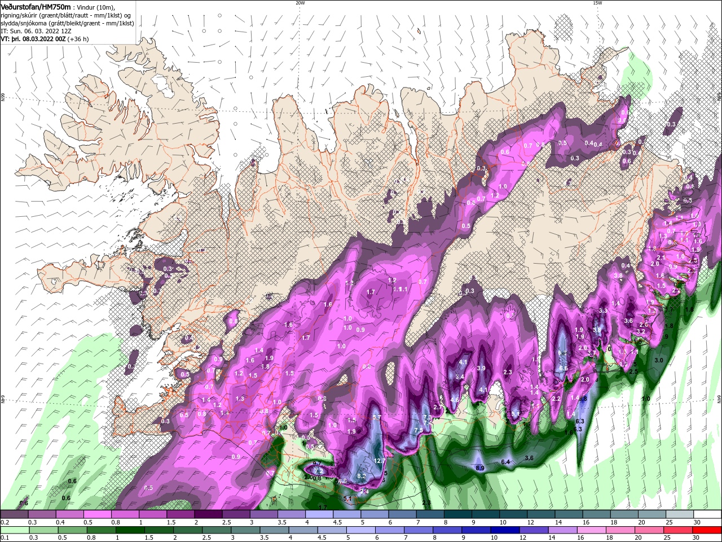Select snow legend swatch between 0.5 and 0.8
The image size is (722, 542).
point(98,514)
